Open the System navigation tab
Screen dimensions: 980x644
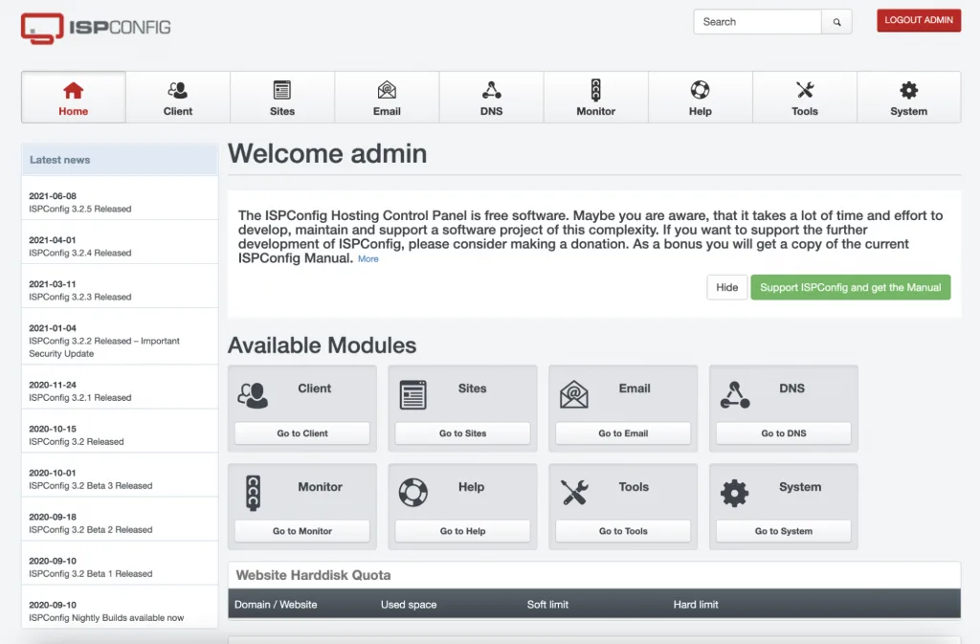pos(909,98)
